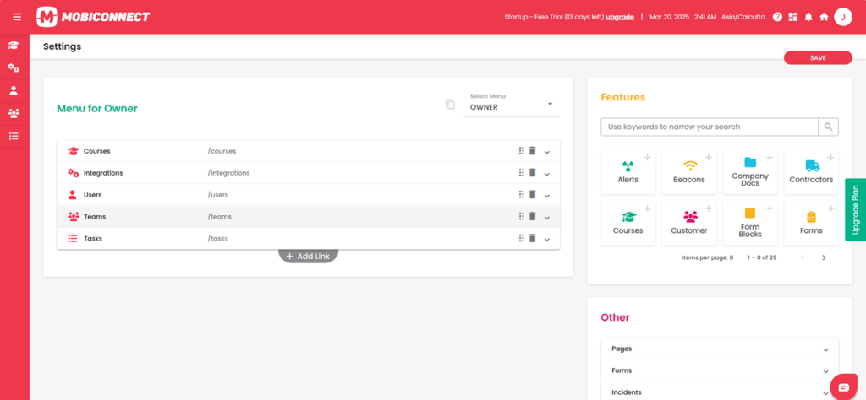Grab the Courses row drag handle
Image resolution: width=866 pixels, height=400 pixels.
521,151
